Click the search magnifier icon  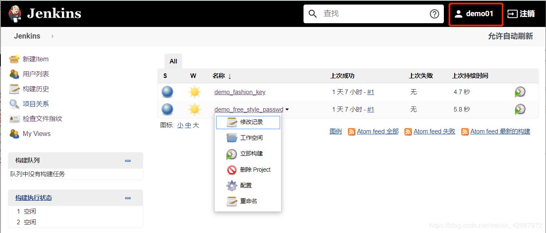313,14
